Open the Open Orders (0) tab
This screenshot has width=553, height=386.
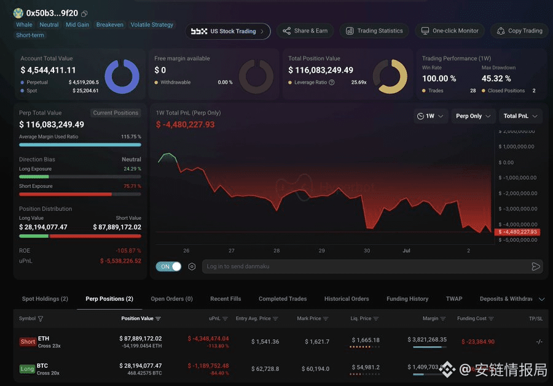172,299
